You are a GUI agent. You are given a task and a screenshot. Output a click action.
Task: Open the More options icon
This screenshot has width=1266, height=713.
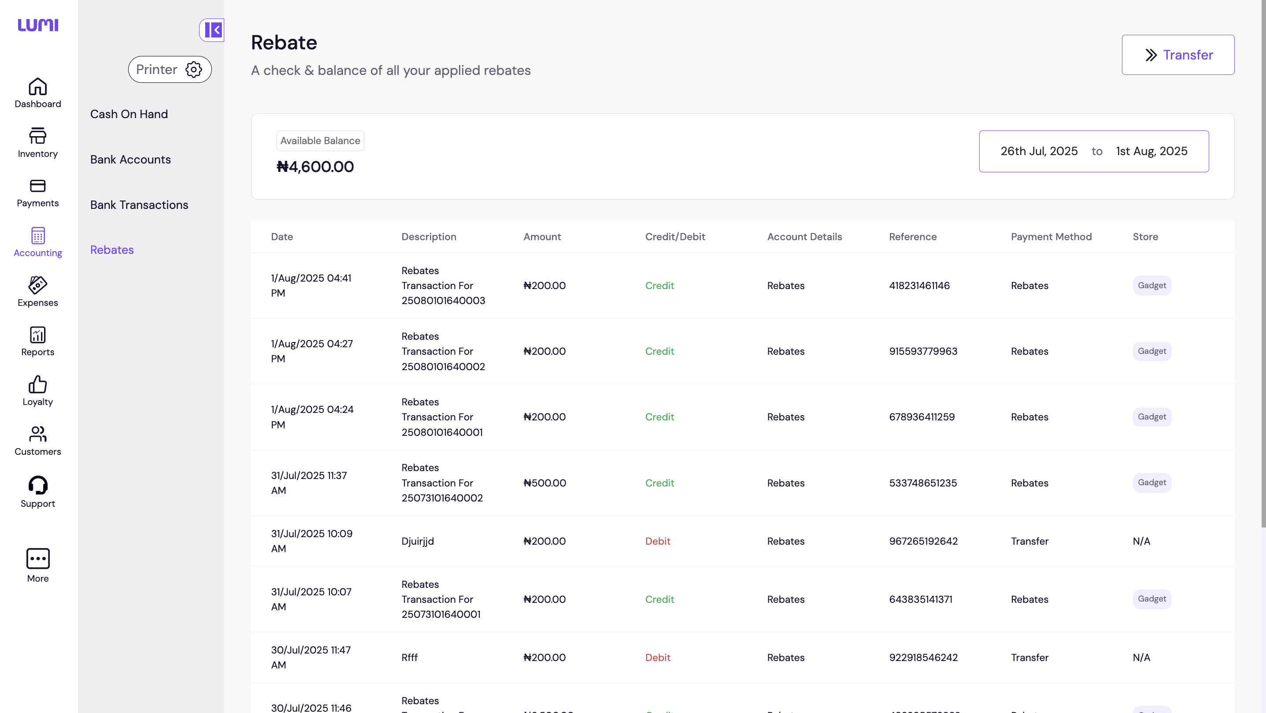click(37, 559)
